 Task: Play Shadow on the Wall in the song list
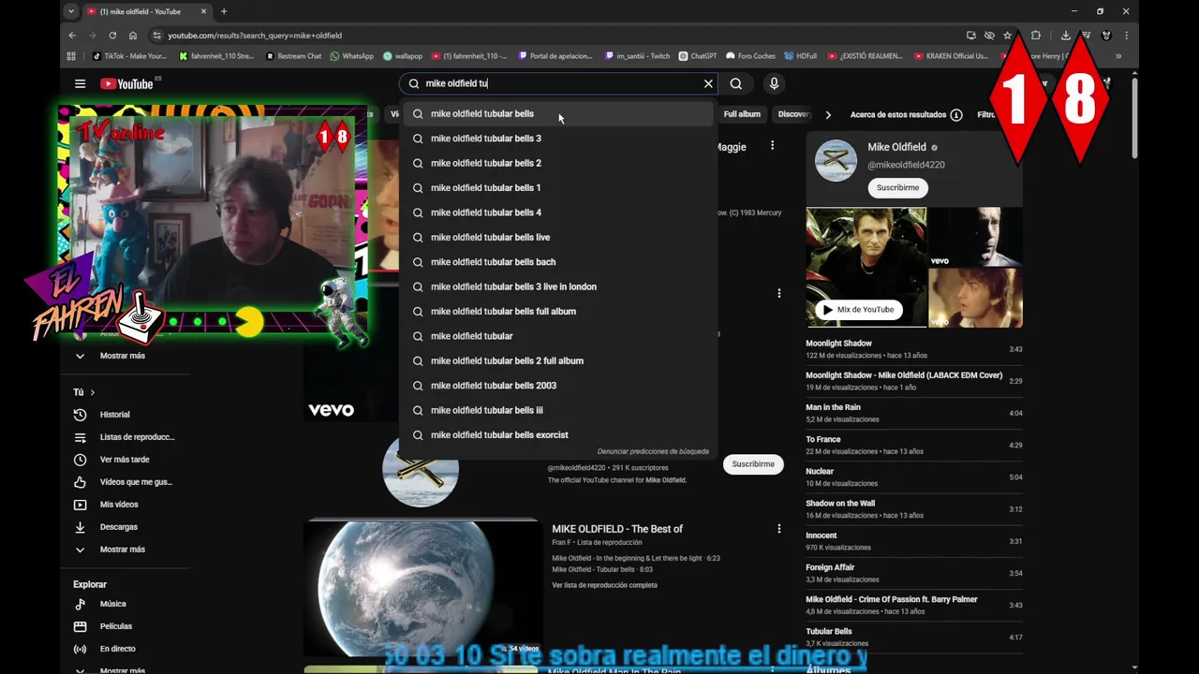coord(913,509)
